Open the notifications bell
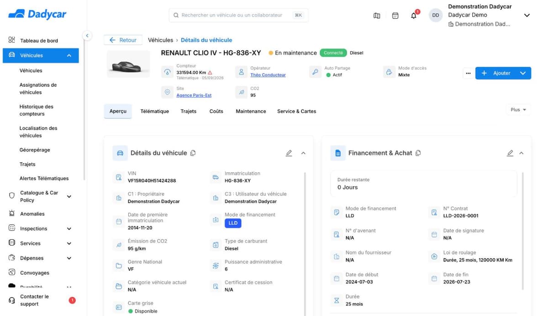The width and height of the screenshot is (548, 316). (414, 16)
